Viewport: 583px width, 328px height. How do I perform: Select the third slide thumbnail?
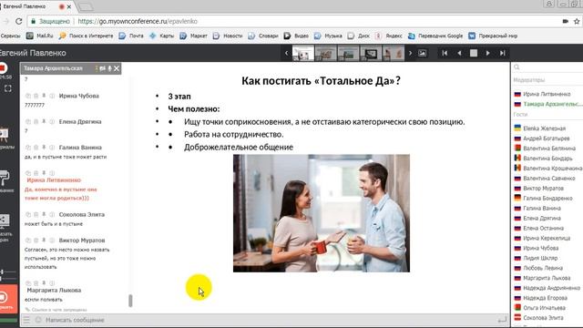(x=348, y=53)
